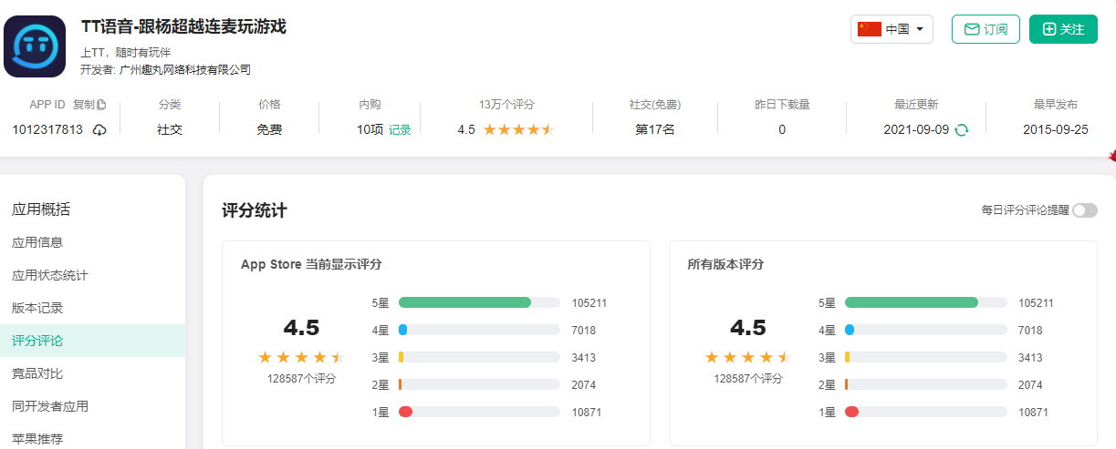Go to 版本记录 in the sidebar
1116x449 pixels.
pos(37,308)
